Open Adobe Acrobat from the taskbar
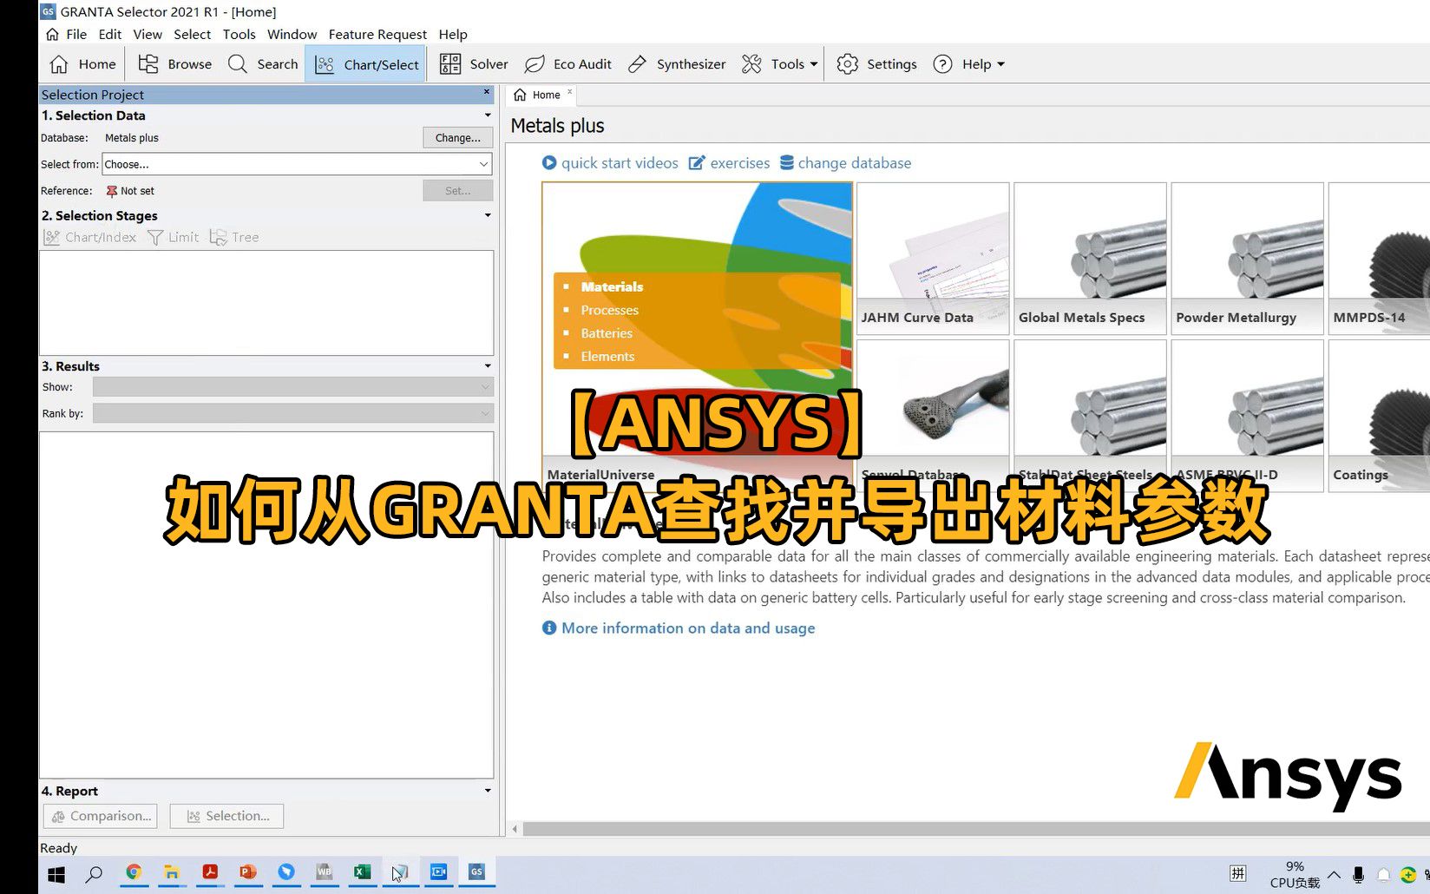1430x894 pixels. pos(210,872)
